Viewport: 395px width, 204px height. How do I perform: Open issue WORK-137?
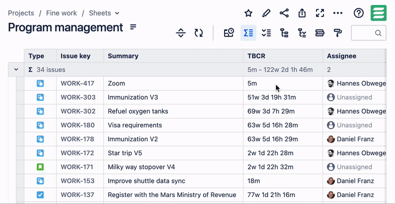[x=78, y=195]
